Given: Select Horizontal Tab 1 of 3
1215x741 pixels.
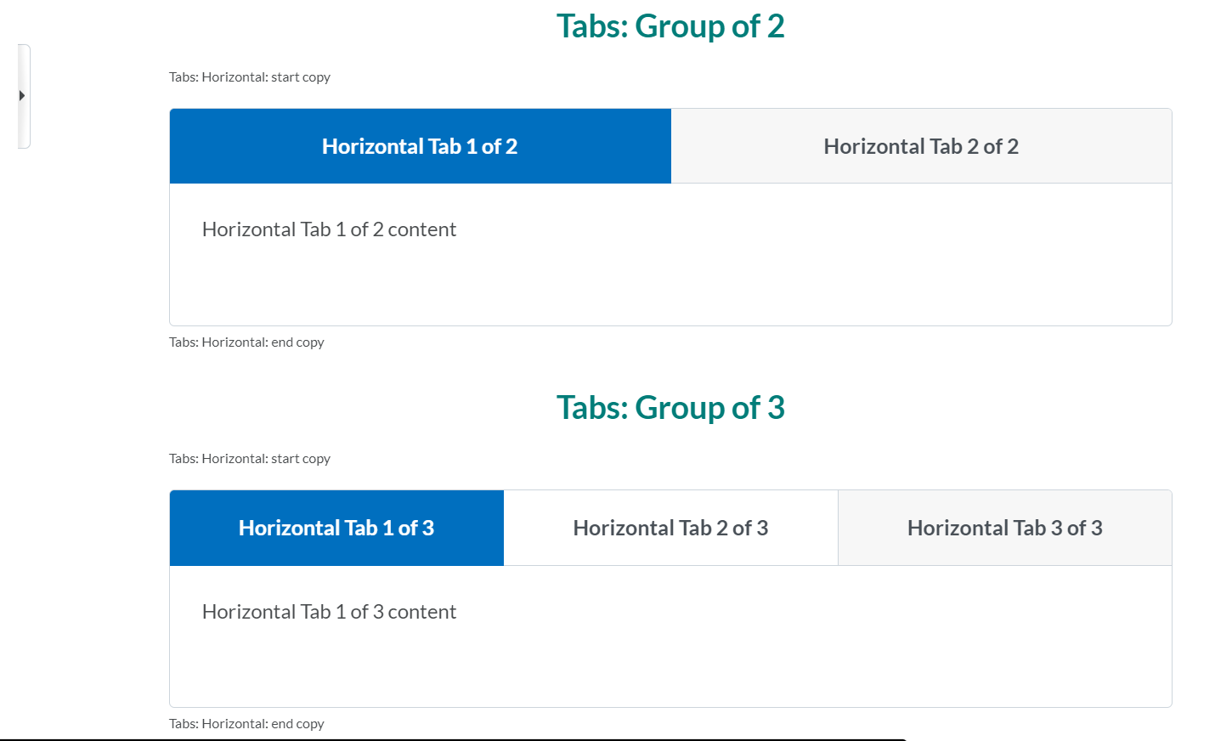Looking at the screenshot, I should pos(336,528).
